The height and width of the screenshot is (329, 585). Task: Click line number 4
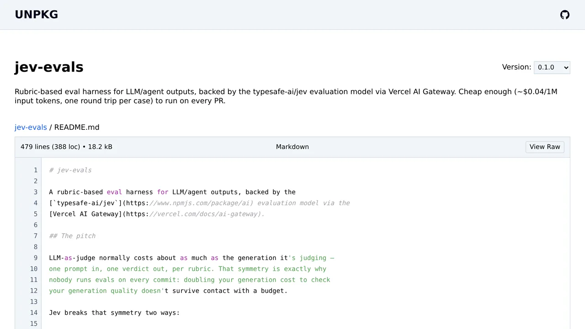35,203
